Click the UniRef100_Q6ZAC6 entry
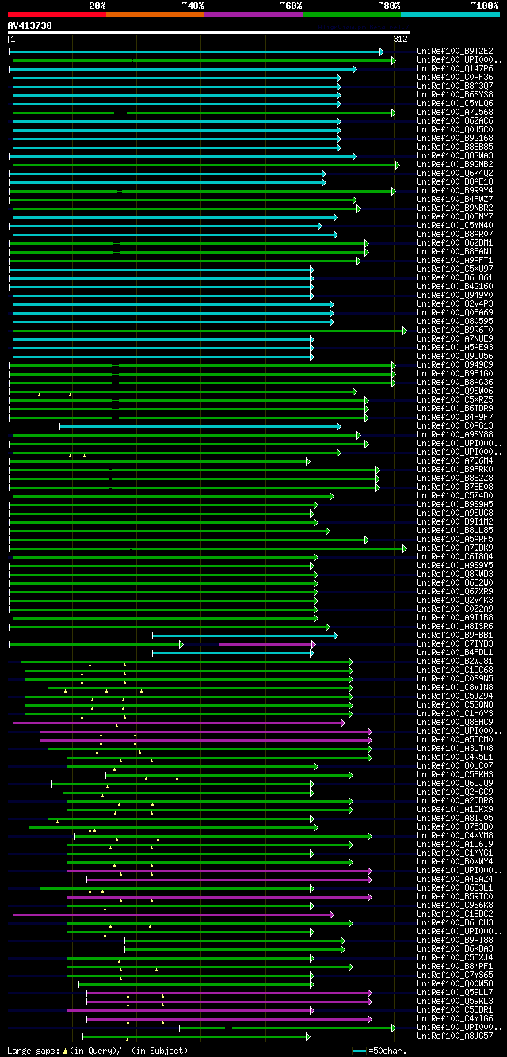Viewport: 507px width, 1057px height. [456, 121]
